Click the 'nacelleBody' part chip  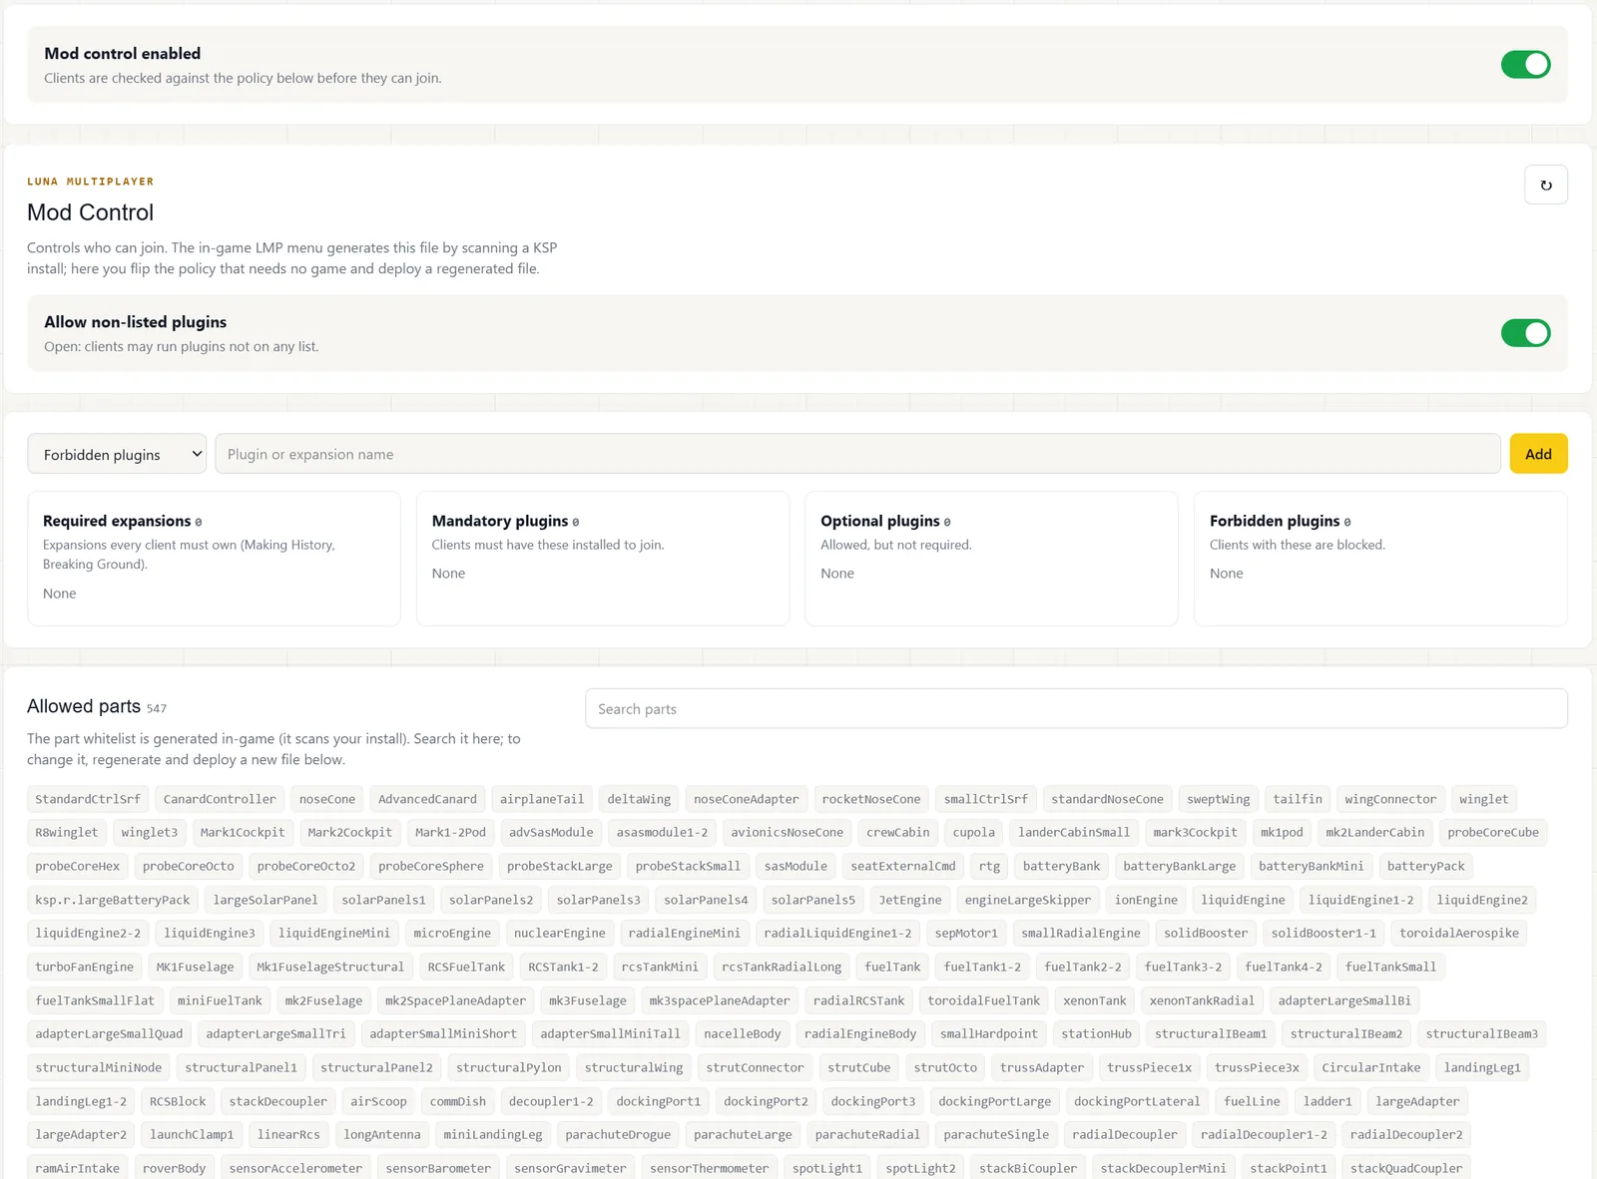(x=743, y=1033)
